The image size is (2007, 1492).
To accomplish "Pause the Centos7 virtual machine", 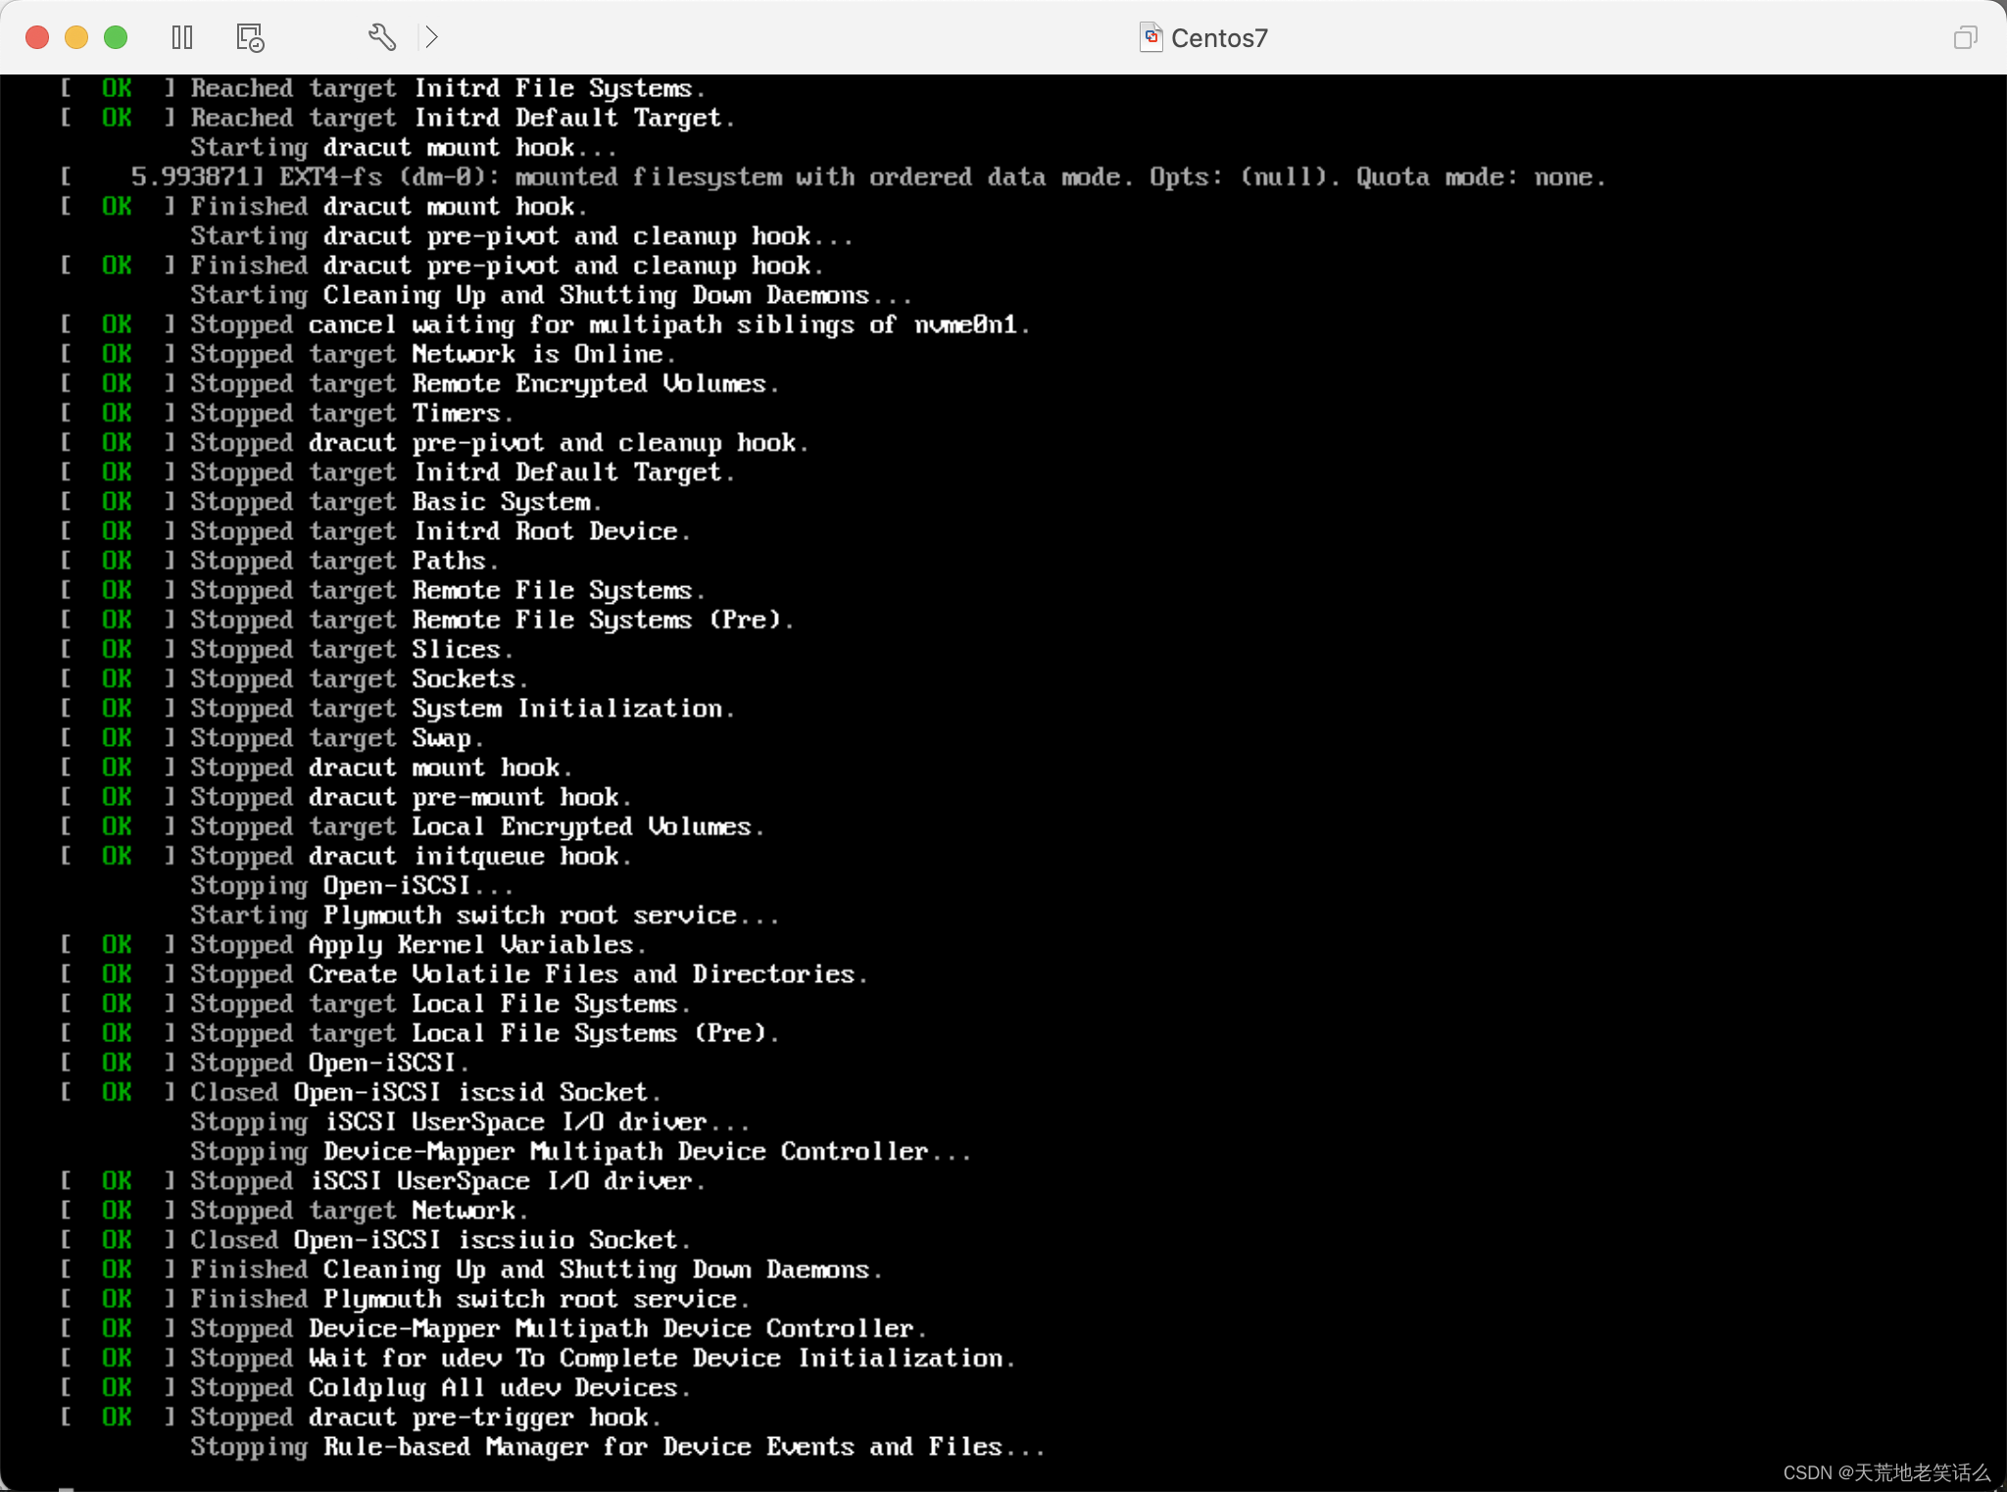I will [182, 37].
